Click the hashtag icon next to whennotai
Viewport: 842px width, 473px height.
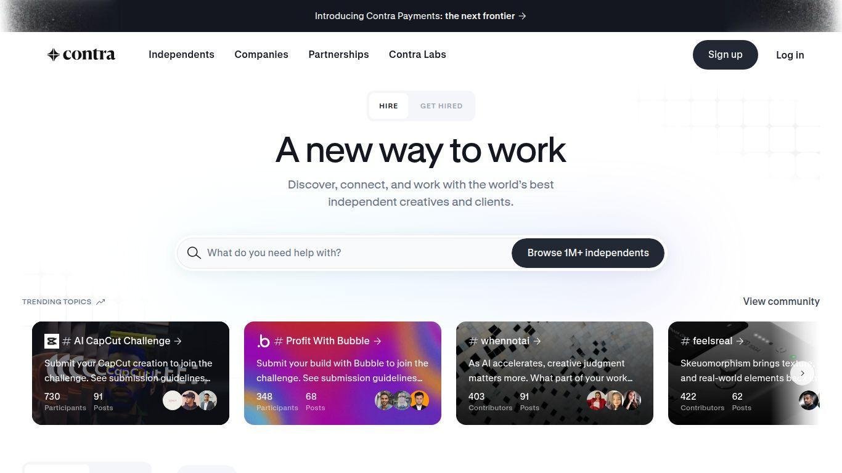coord(473,341)
